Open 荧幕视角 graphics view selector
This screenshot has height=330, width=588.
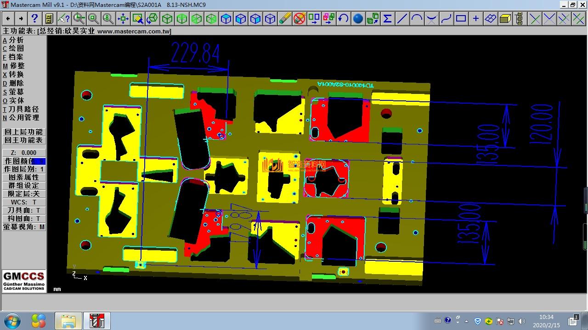[x=24, y=227]
